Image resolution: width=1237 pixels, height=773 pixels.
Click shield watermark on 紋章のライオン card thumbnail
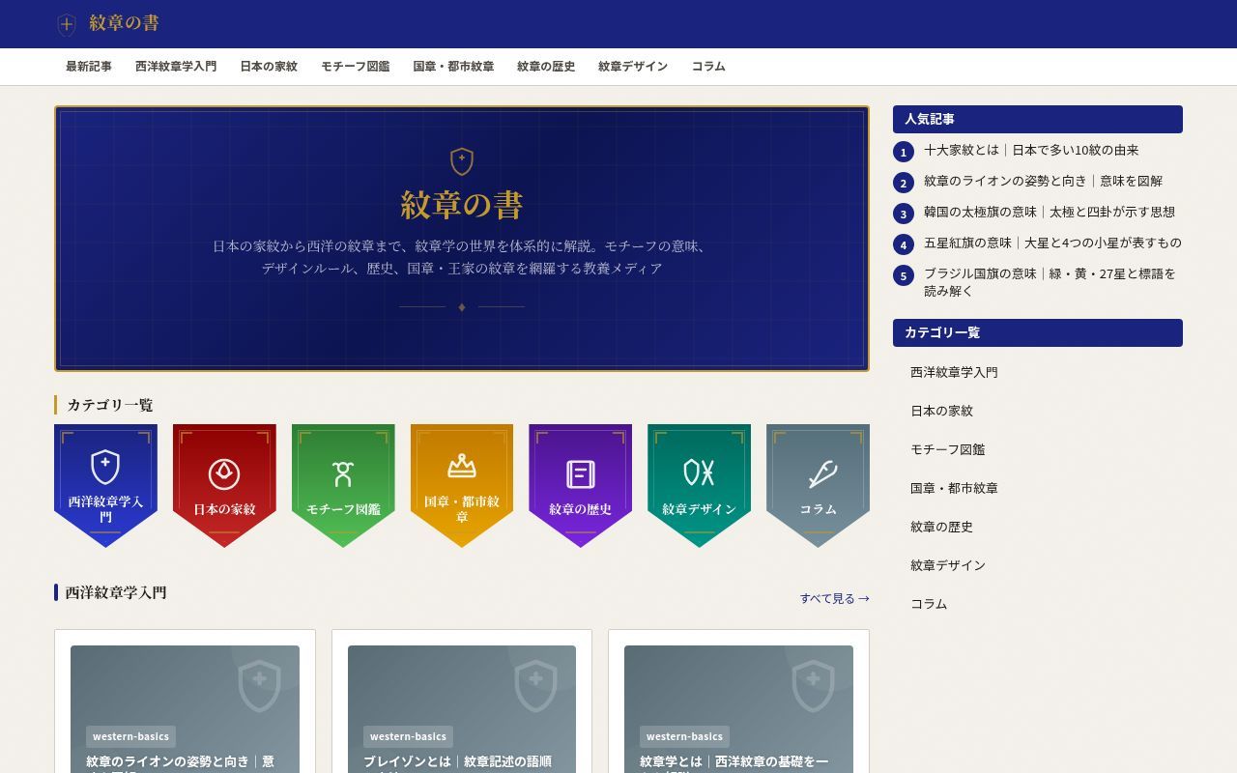[x=259, y=685]
